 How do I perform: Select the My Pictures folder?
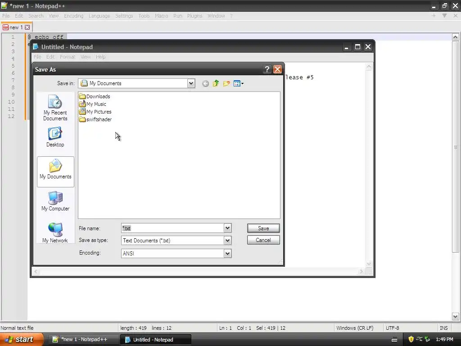(95, 112)
